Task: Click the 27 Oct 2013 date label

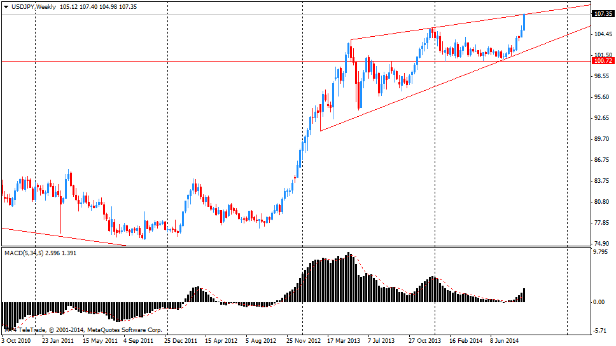Action: 424,340
